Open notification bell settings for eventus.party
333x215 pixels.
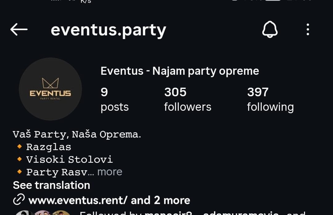(270, 30)
